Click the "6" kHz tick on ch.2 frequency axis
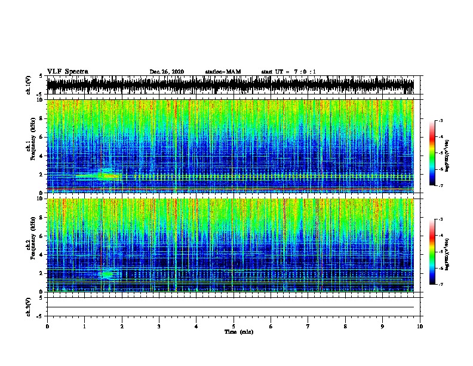The height and width of the screenshot is (366, 473). point(41,236)
